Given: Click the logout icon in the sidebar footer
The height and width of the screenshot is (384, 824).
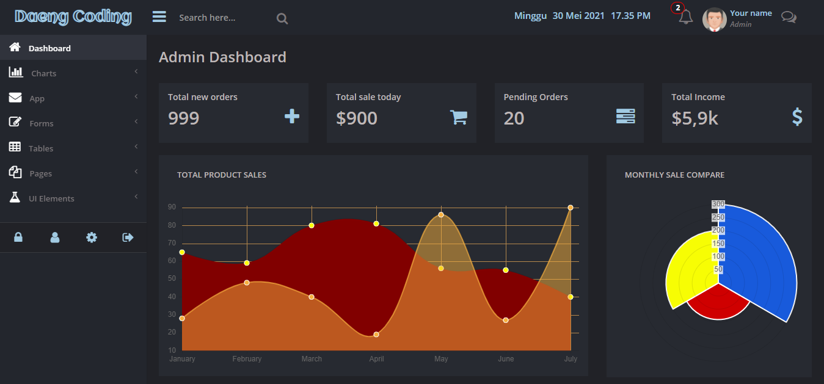Looking at the screenshot, I should coord(127,237).
